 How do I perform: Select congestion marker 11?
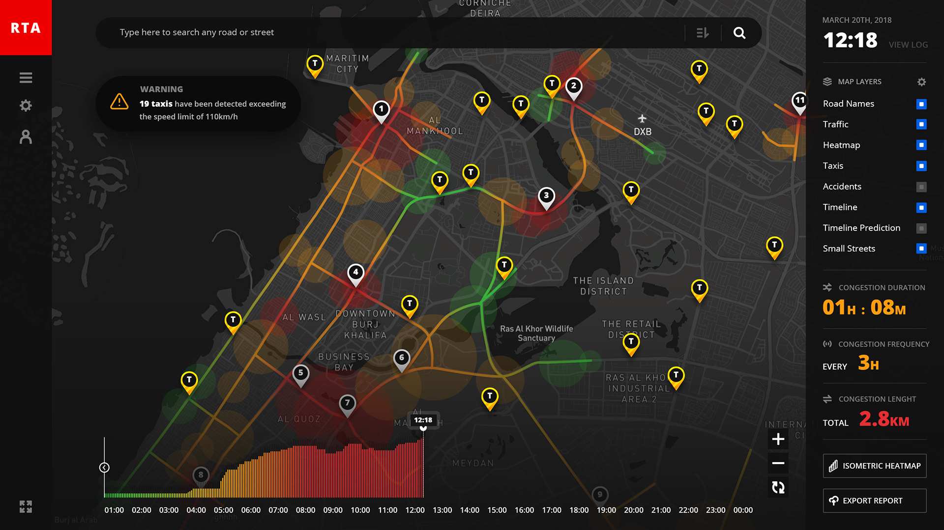(800, 103)
